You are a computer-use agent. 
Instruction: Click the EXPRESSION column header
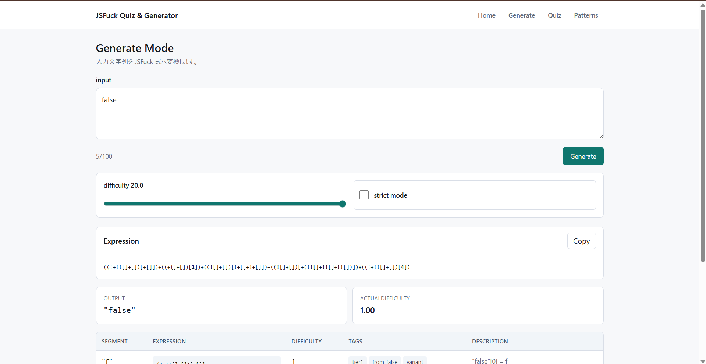coord(169,342)
